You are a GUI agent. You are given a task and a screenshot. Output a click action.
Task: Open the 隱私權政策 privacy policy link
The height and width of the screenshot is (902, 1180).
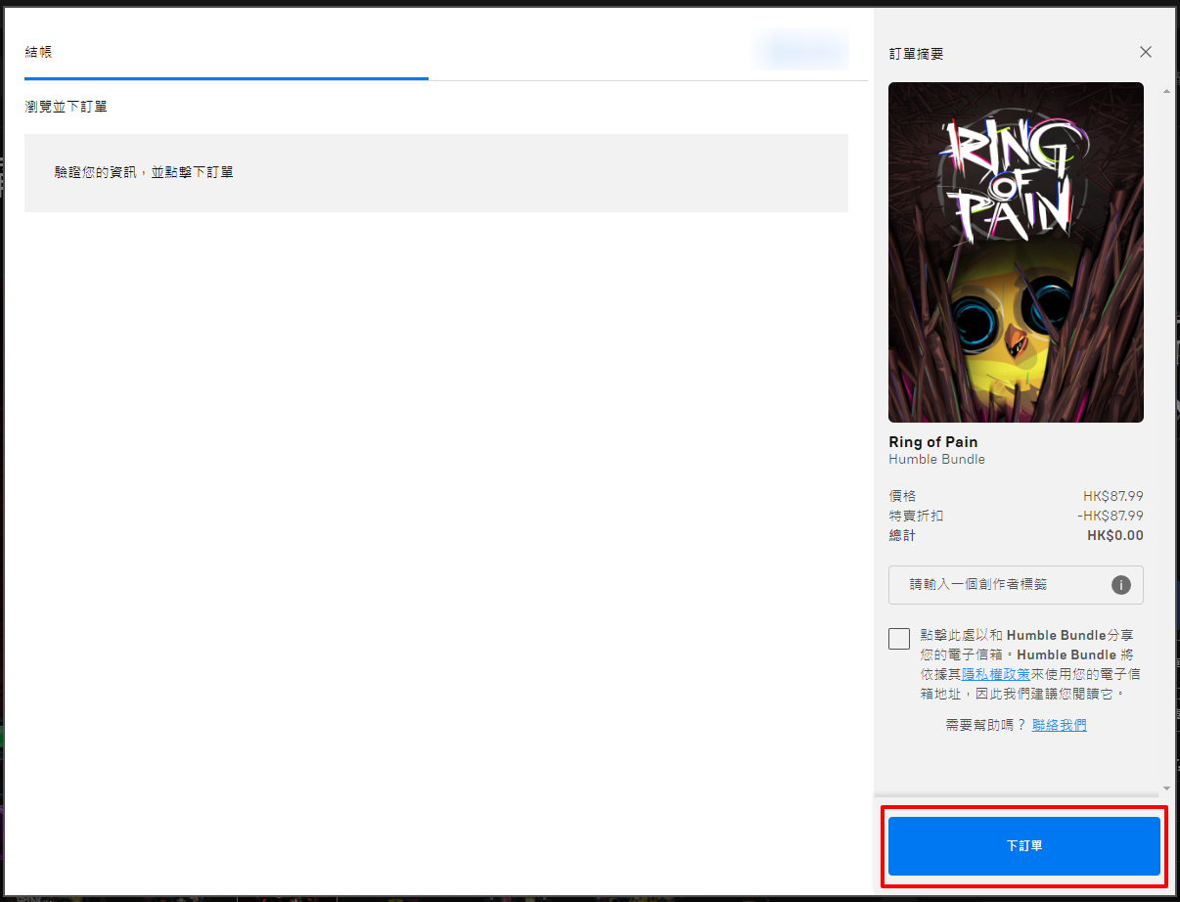click(x=996, y=674)
